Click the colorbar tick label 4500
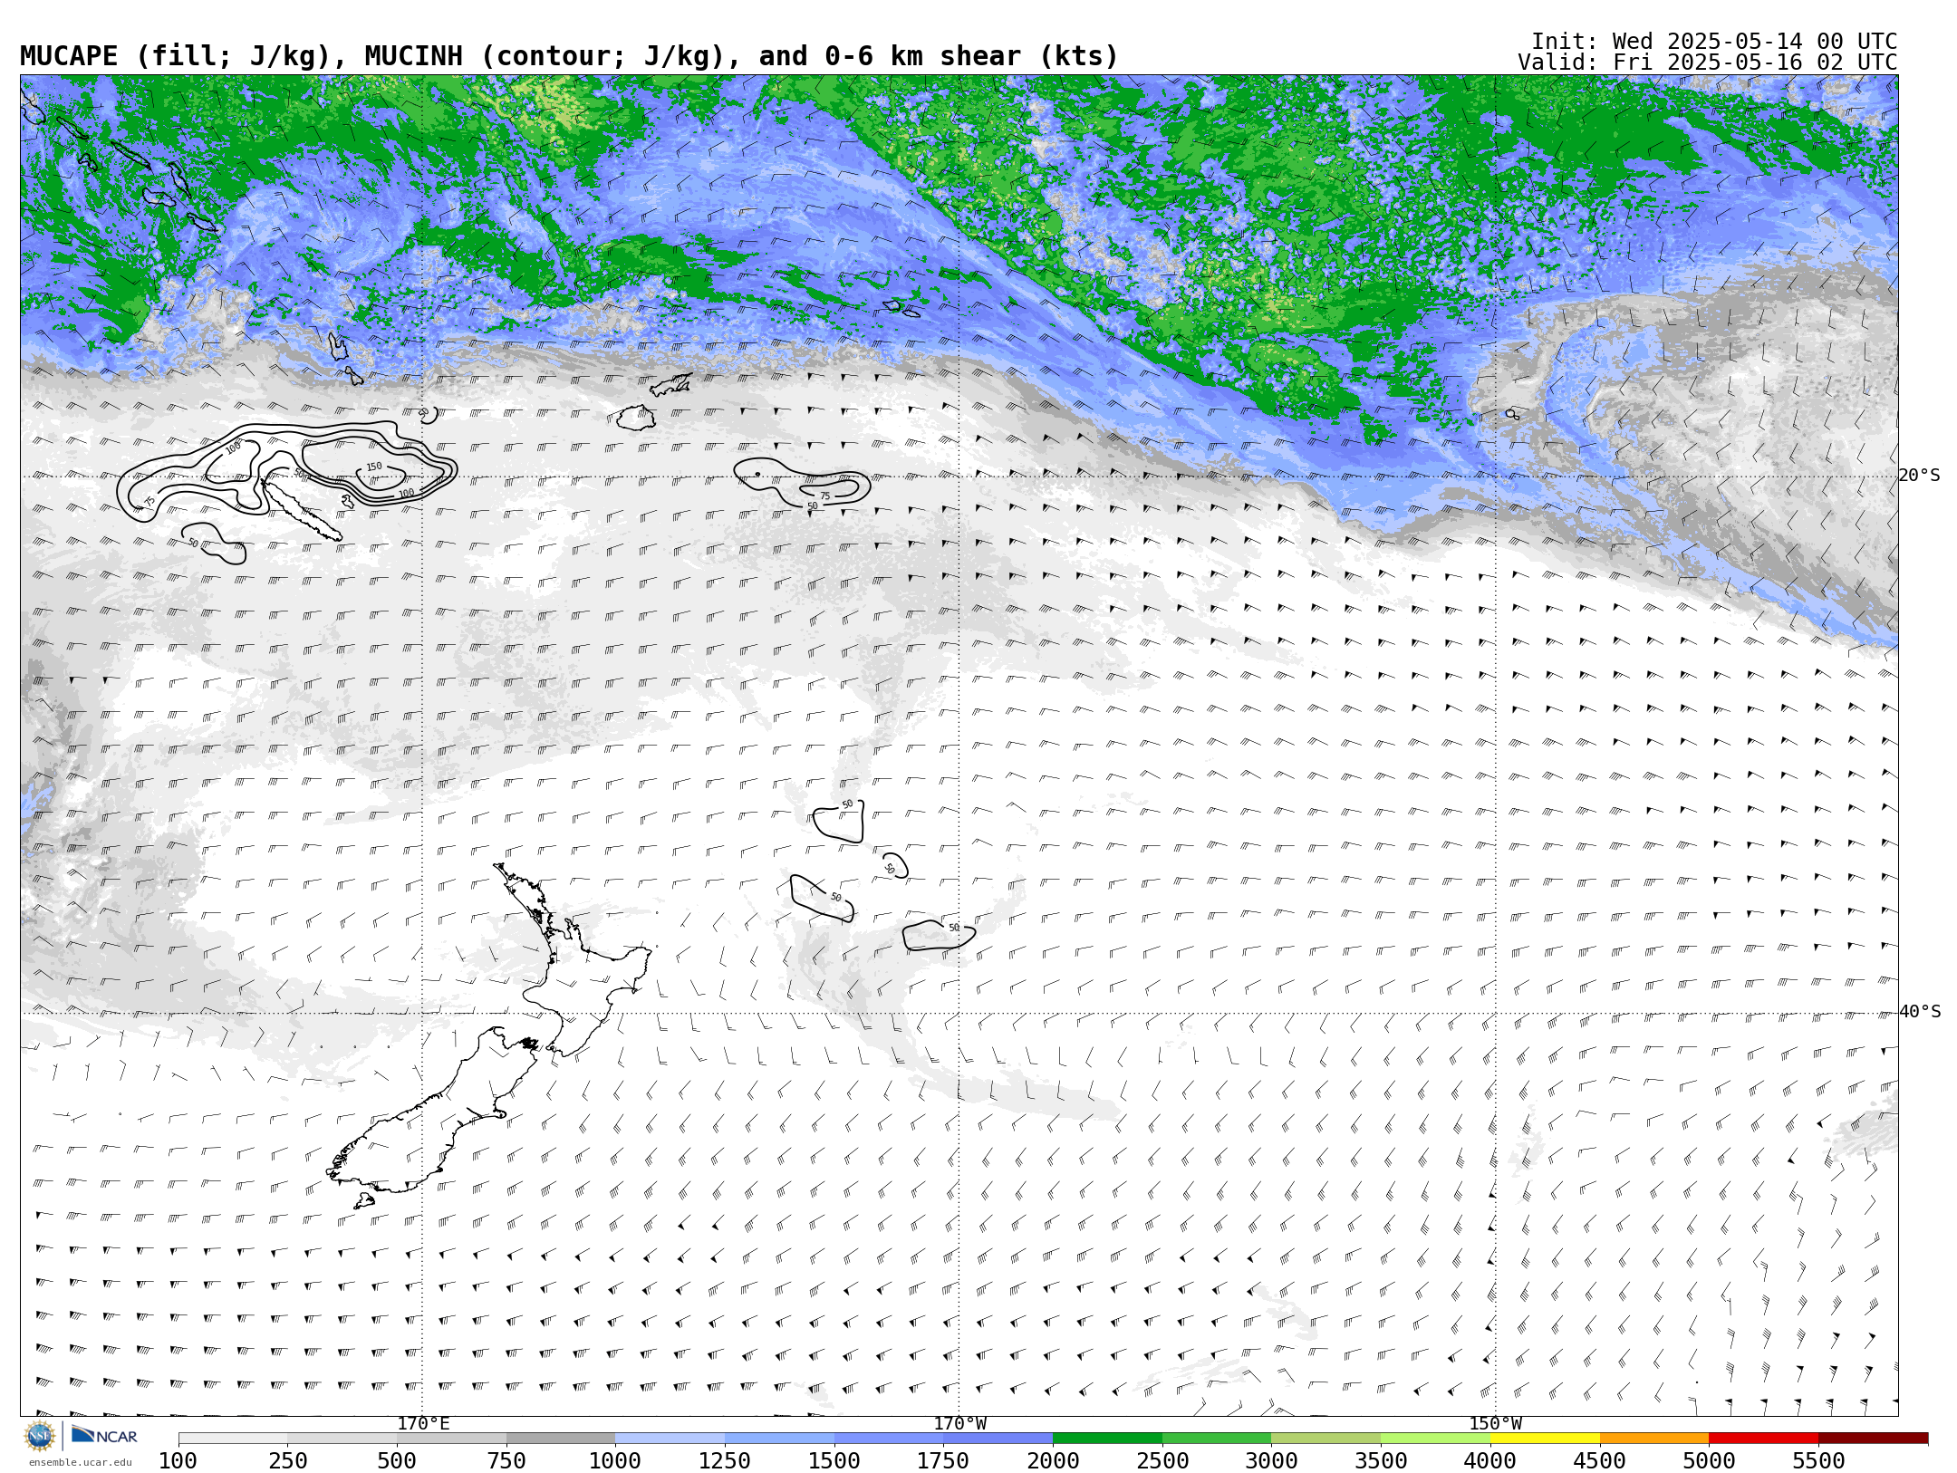The height and width of the screenshot is (1473, 1957). click(1600, 1460)
